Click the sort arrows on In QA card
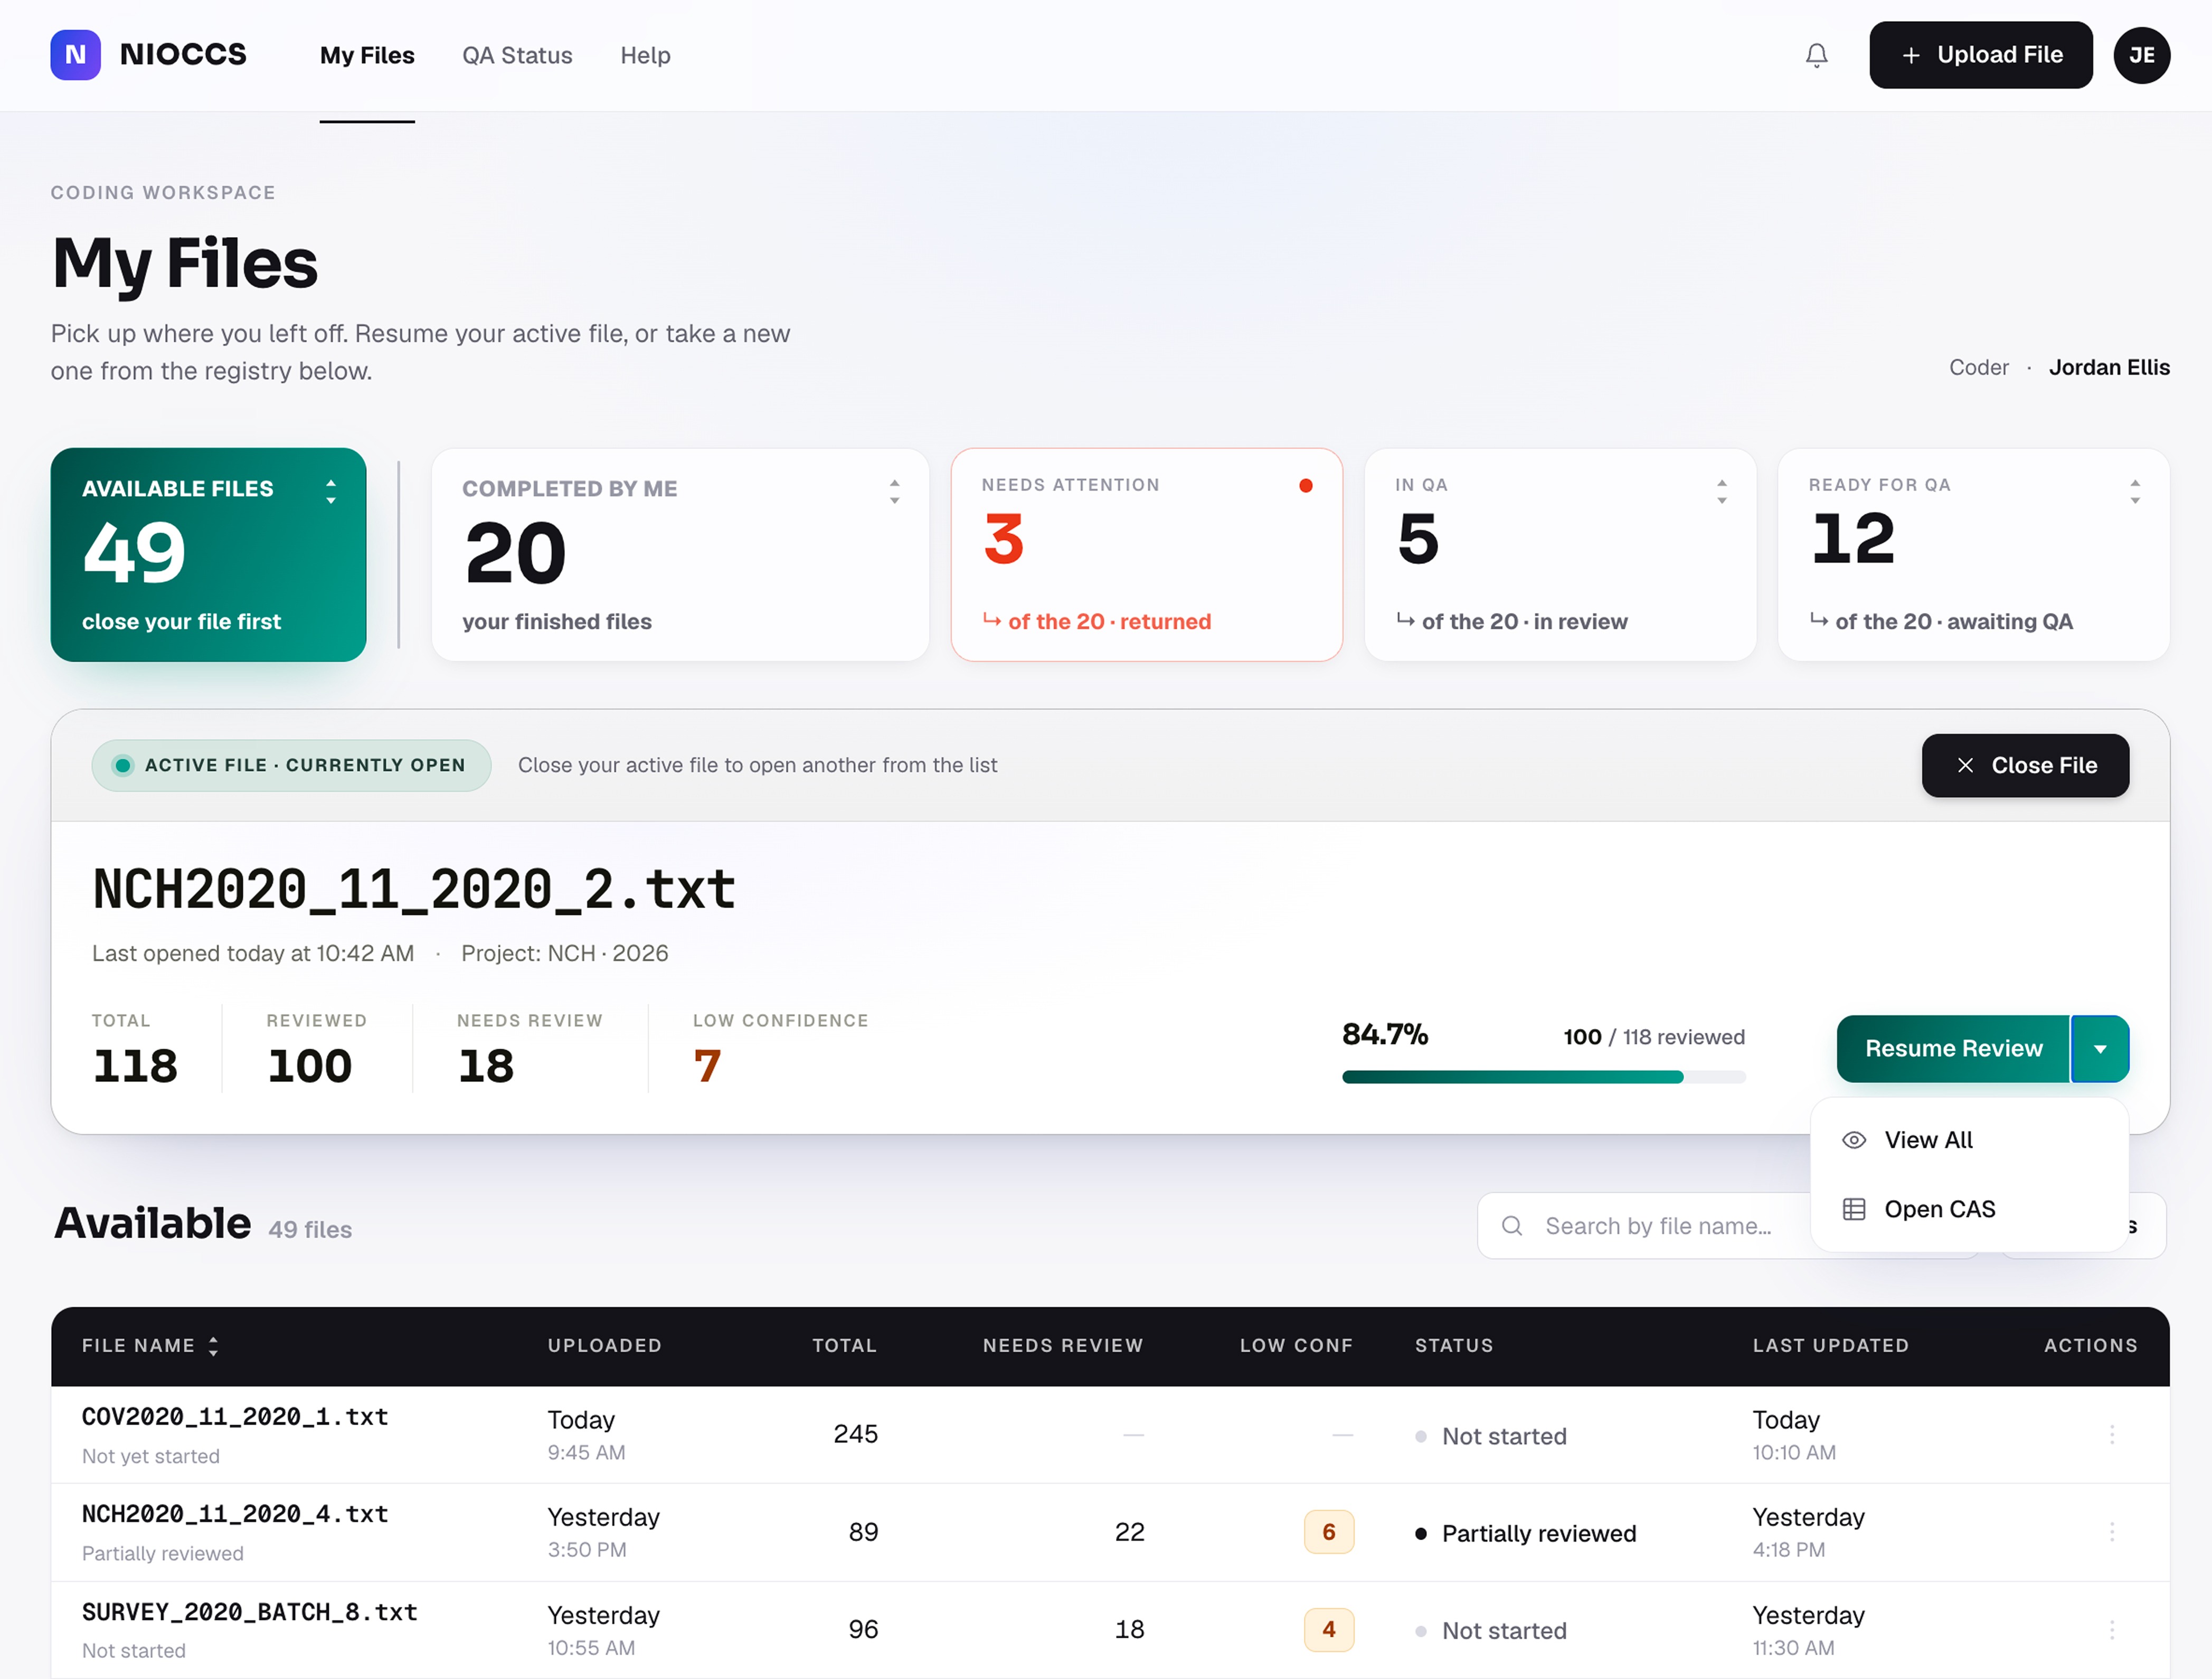This screenshot has height=1679, width=2212. tap(1721, 491)
